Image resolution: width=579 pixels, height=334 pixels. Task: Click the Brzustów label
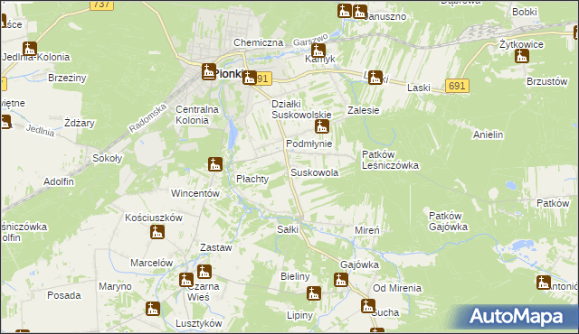coord(546,81)
